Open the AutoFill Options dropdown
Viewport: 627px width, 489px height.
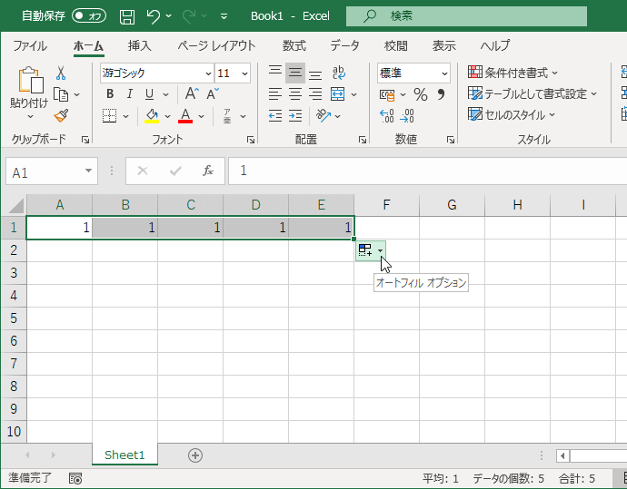pyautogui.click(x=380, y=250)
